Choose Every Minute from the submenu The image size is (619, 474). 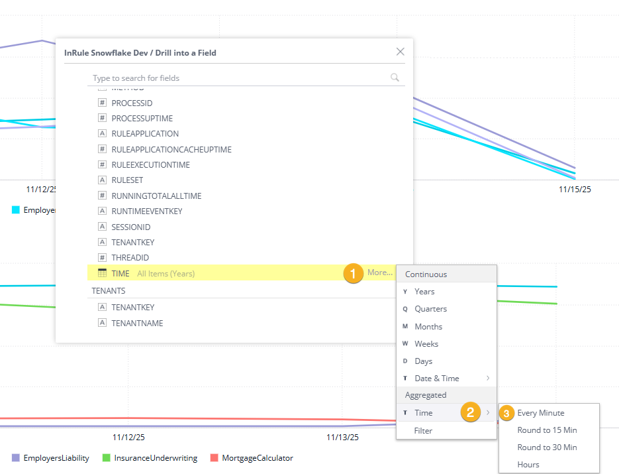pyautogui.click(x=541, y=412)
